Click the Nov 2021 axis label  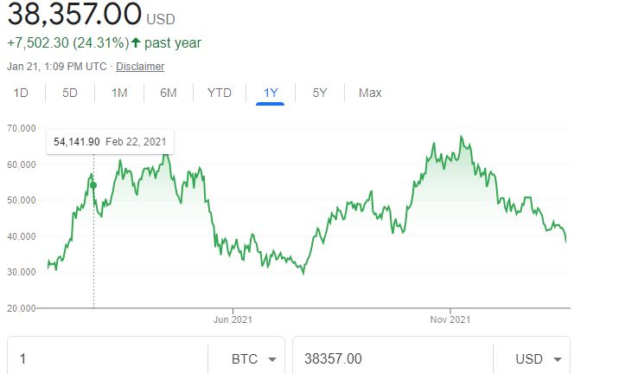(x=450, y=320)
